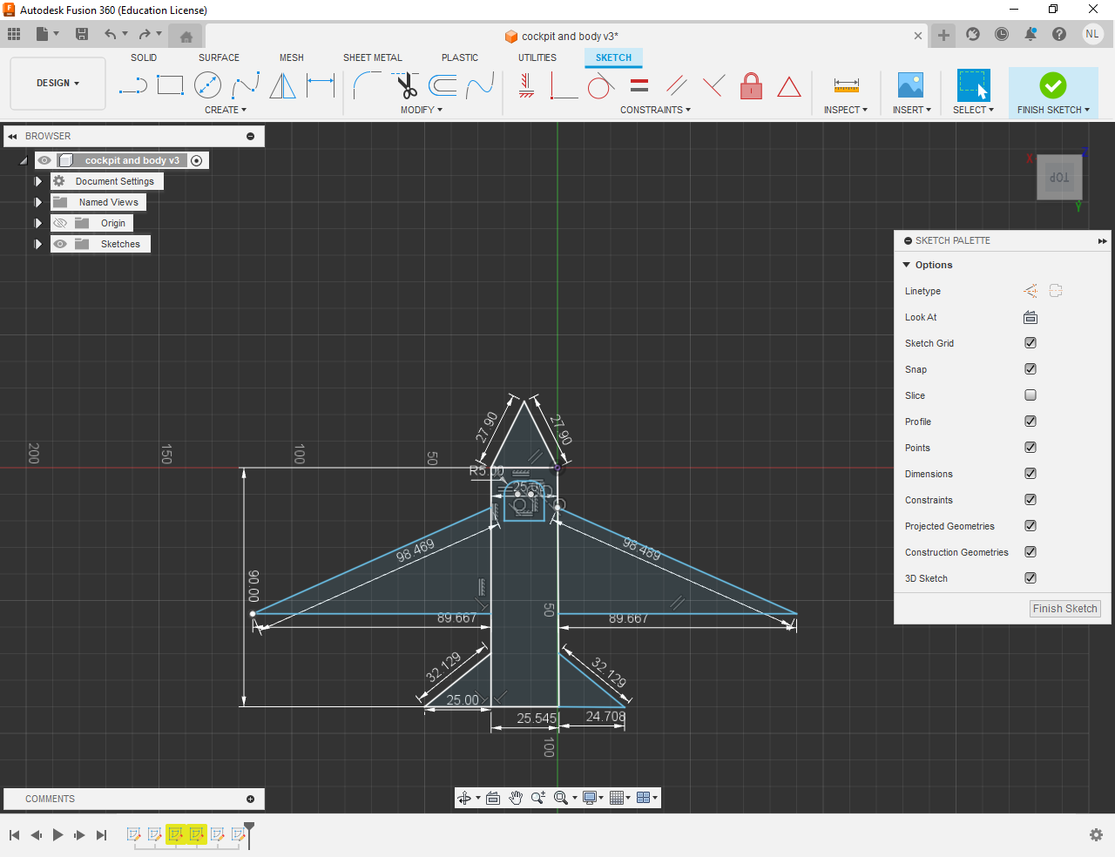
Task: Activate the Trim scissors tool
Action: click(x=406, y=84)
